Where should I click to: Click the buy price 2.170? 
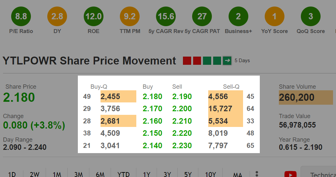click(x=152, y=109)
